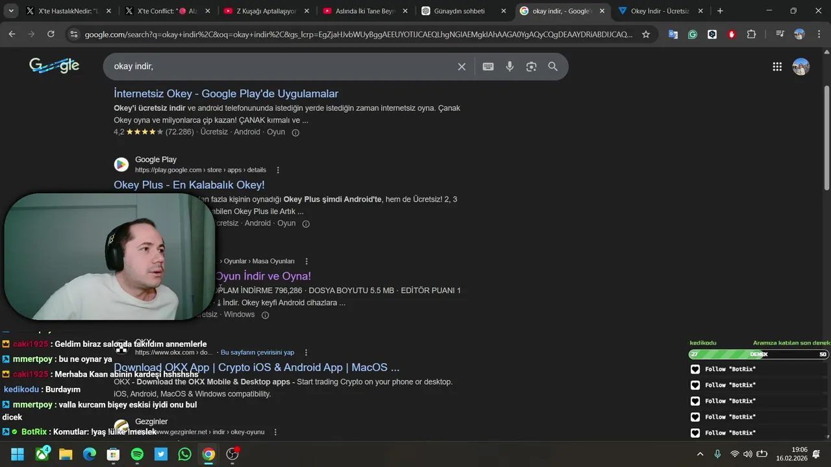Search by image with Google Lens icon

531,66
